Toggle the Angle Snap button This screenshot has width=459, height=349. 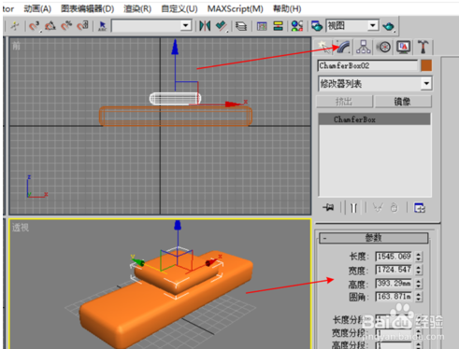(50, 26)
